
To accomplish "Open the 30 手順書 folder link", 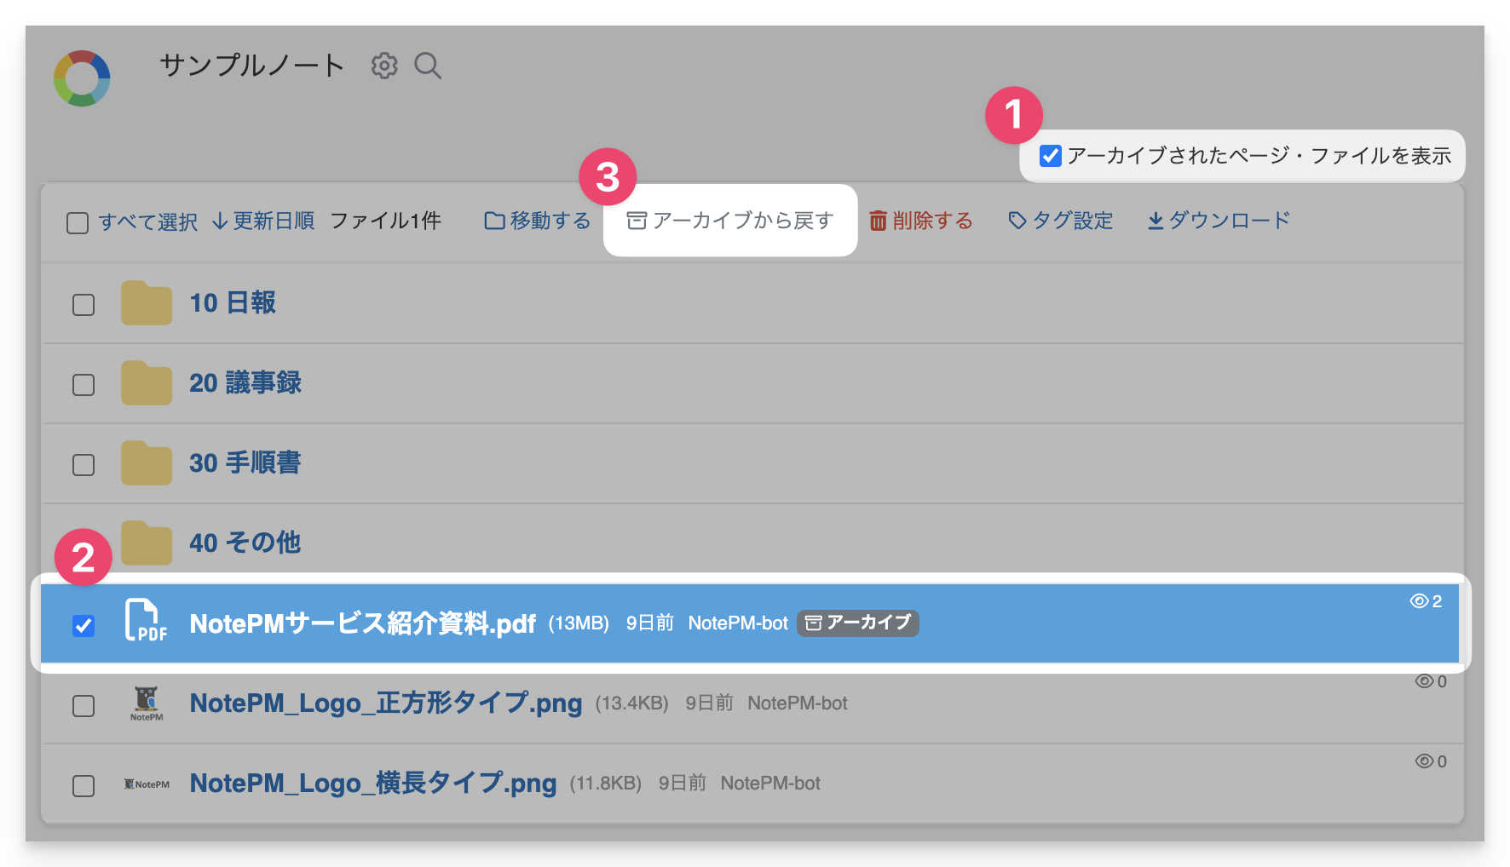I will click(245, 463).
